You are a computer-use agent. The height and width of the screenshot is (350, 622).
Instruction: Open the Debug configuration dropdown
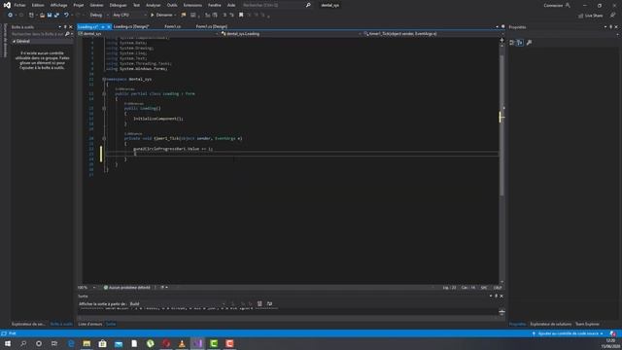pos(99,16)
